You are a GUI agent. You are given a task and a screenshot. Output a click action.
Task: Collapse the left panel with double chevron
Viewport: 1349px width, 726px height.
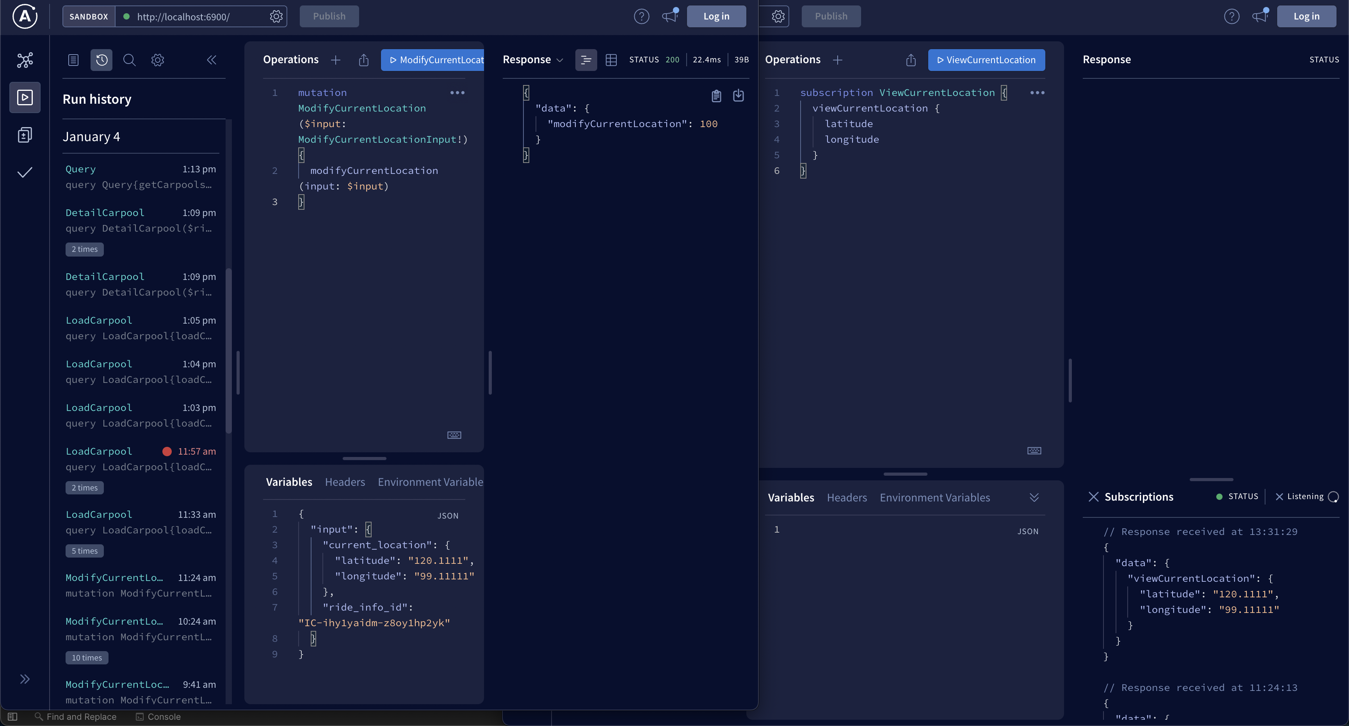(x=212, y=60)
